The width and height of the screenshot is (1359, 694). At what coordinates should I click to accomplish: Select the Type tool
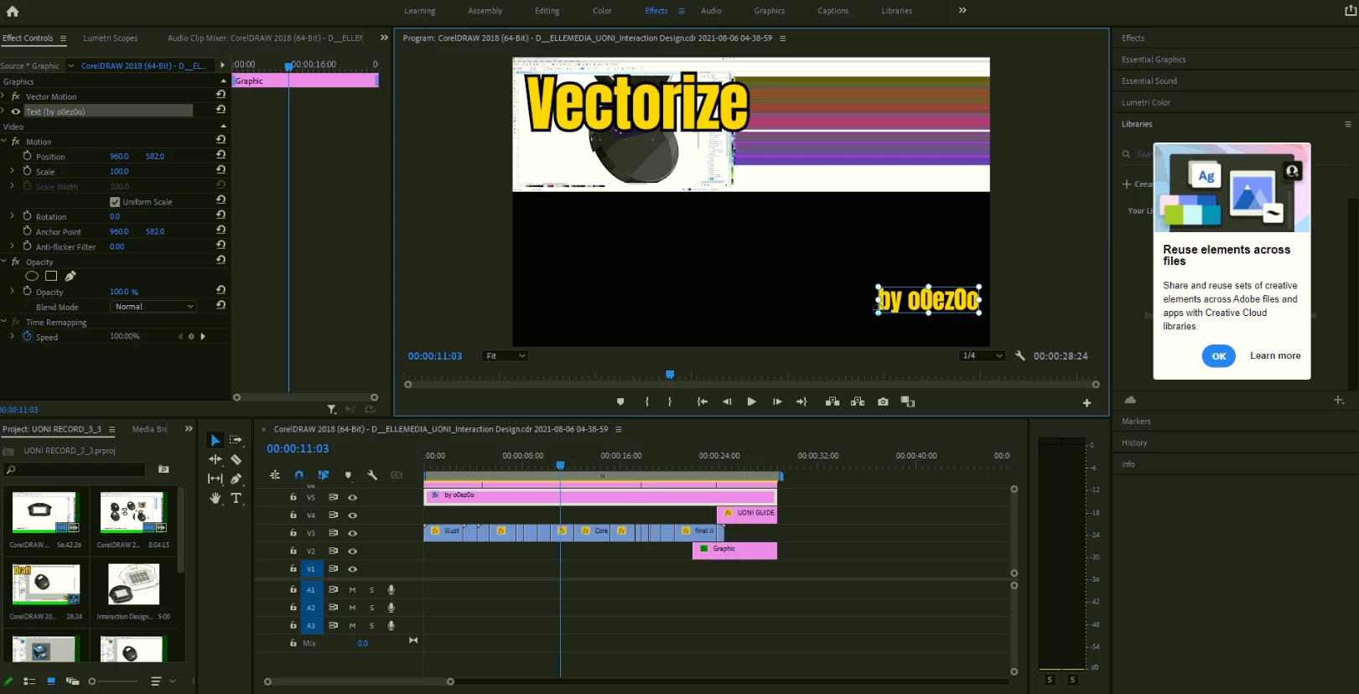(236, 498)
